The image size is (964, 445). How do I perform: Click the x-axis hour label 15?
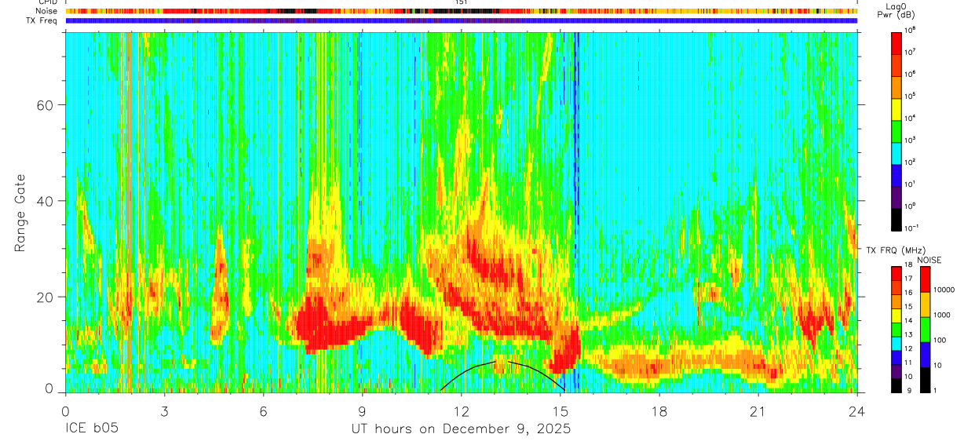pos(560,410)
